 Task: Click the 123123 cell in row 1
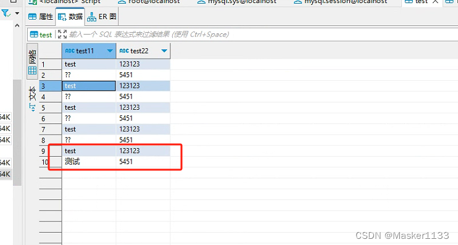pos(143,64)
